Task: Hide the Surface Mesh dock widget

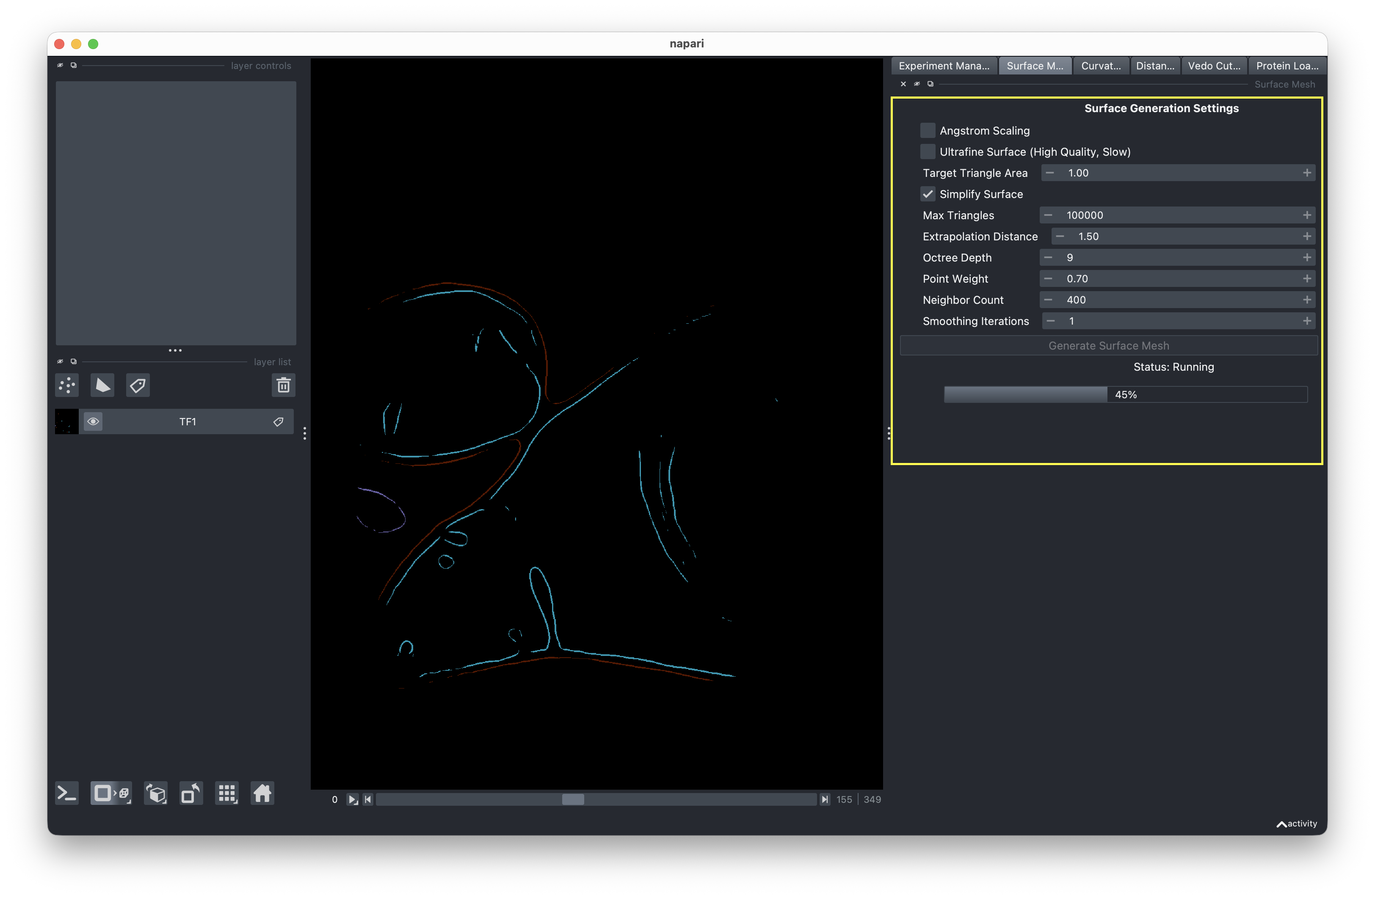Action: tap(917, 84)
